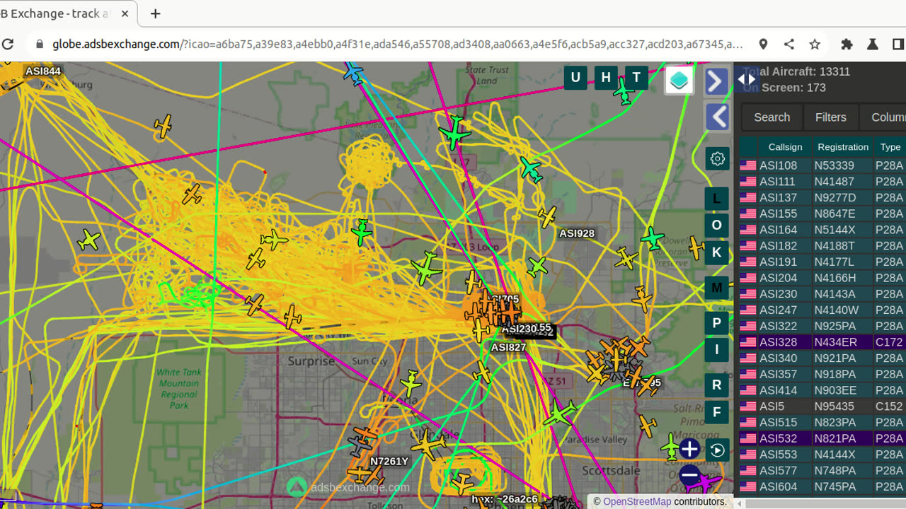Image resolution: width=906 pixels, height=509 pixels.
Task: Select the ASI553 aircraft row
Action: [822, 455]
